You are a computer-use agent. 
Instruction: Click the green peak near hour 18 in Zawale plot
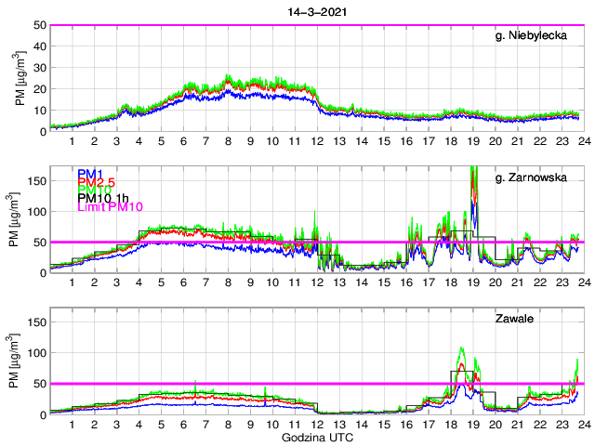462,350
